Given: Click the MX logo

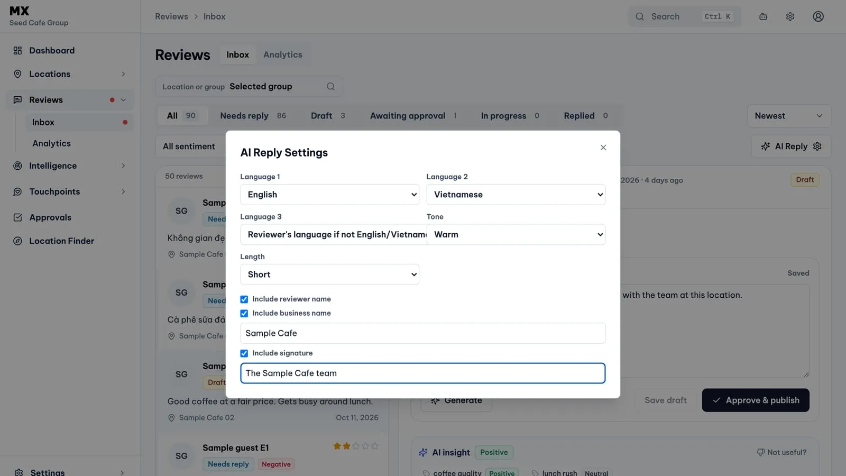Looking at the screenshot, I should click(20, 11).
